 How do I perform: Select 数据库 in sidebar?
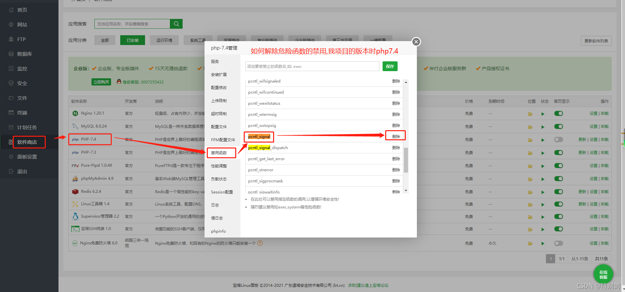29,54
